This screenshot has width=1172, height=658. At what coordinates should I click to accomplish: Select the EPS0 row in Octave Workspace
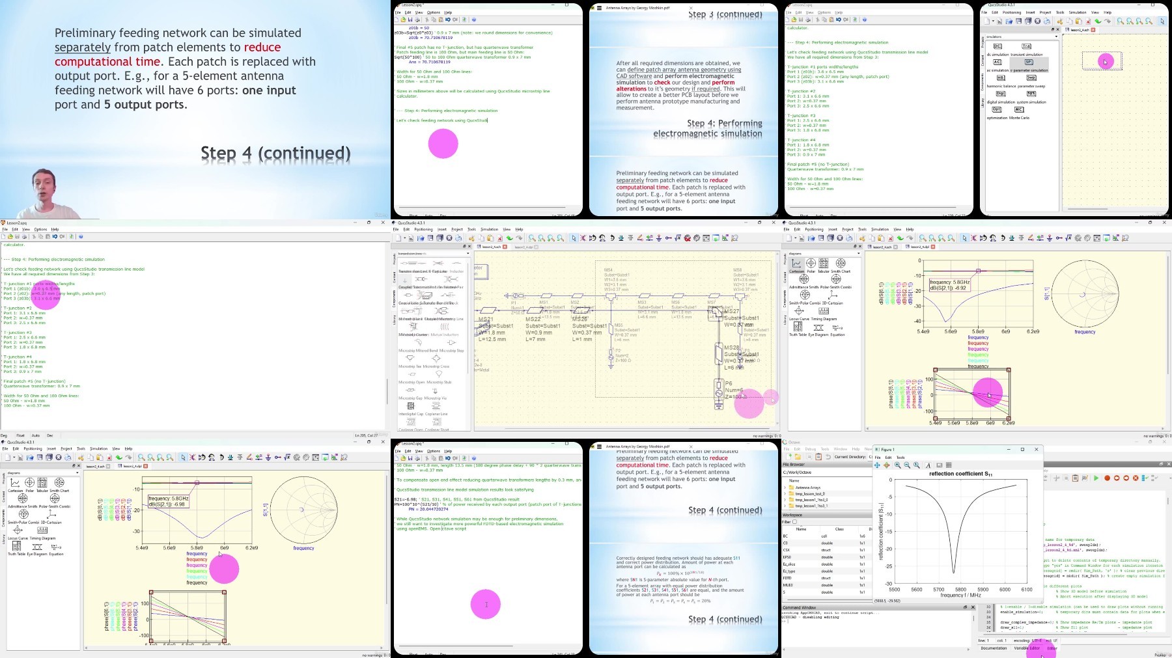827,557
